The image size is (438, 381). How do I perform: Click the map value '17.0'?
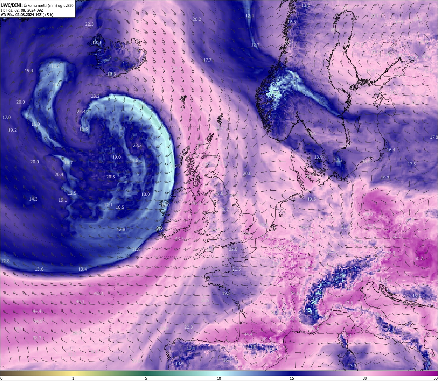click(x=7, y=118)
